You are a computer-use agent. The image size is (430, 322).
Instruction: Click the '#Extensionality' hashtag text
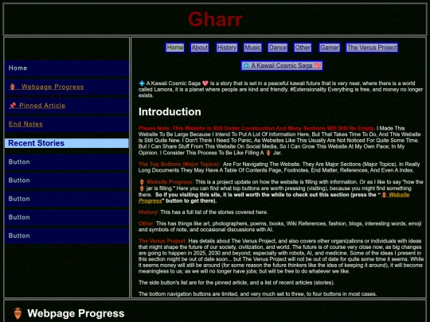click(308, 90)
